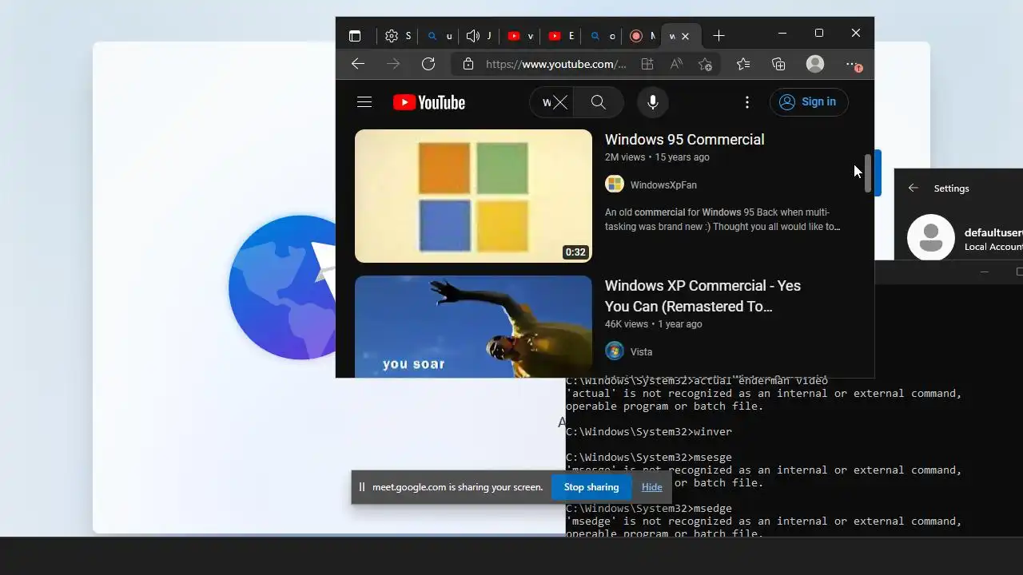The height and width of the screenshot is (575, 1023).
Task: Open YouTube settings three-dot menu
Action: (x=747, y=102)
